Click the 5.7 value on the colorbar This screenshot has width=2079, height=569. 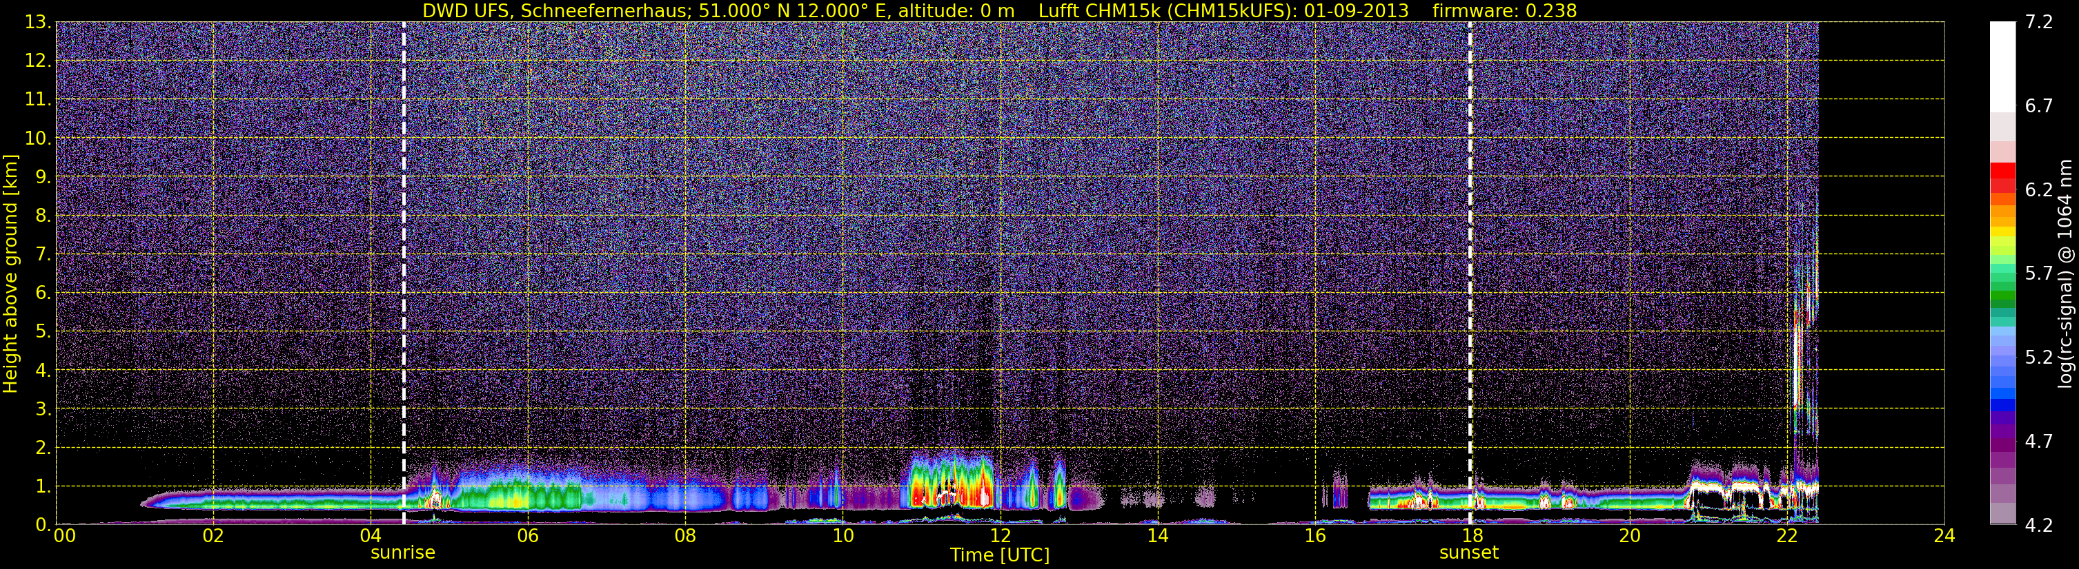tap(2039, 274)
